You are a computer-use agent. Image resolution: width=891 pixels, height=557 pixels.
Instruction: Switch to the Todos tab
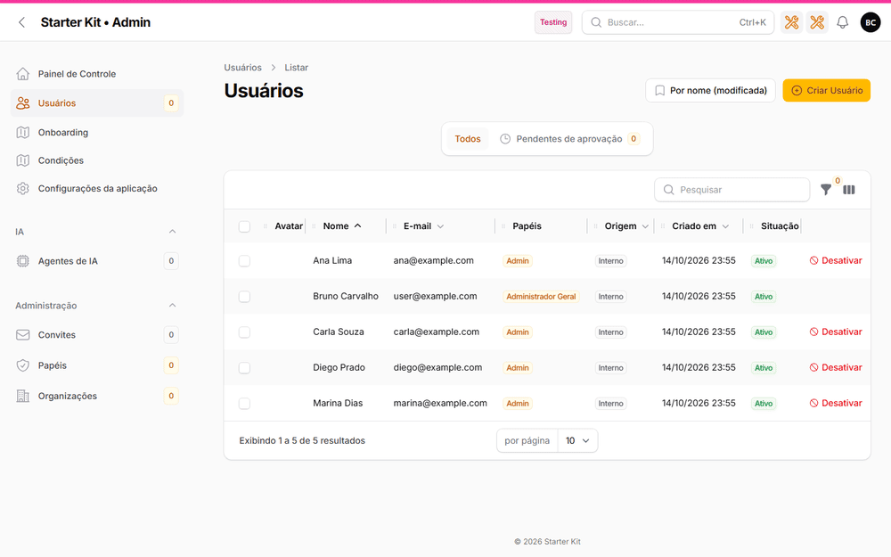468,139
